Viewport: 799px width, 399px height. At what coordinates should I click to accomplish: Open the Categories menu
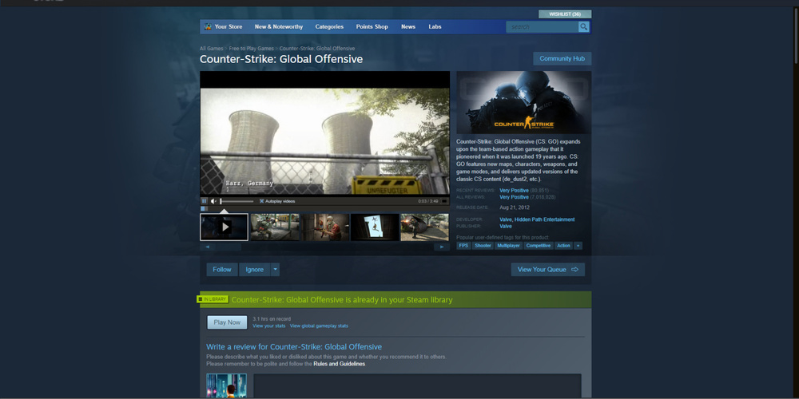329,26
